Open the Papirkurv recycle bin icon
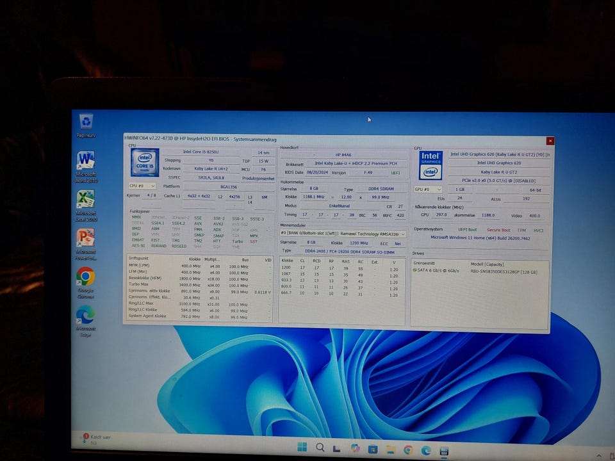615x461 pixels. click(86, 125)
